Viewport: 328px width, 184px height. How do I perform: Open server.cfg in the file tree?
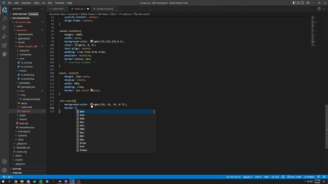(x=22, y=152)
